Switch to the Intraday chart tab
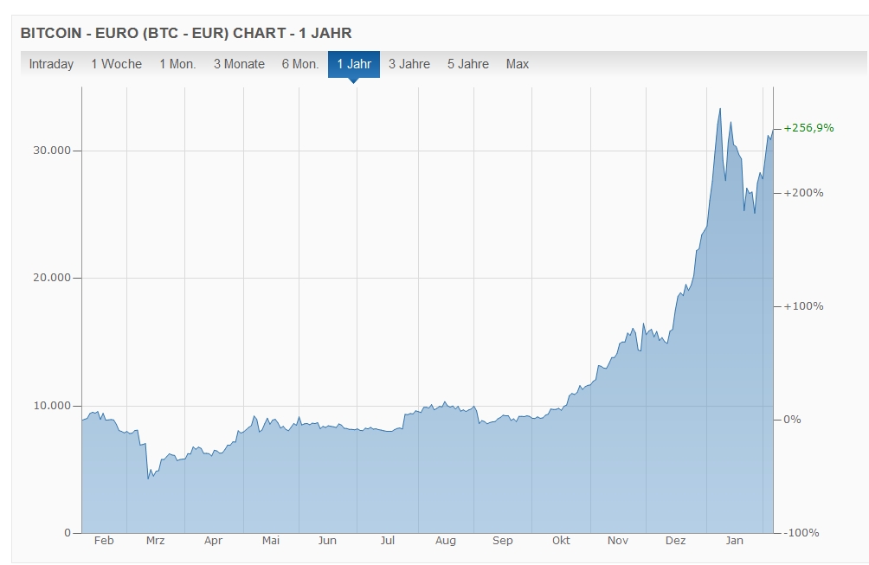This screenshot has width=869, height=565. (51, 64)
